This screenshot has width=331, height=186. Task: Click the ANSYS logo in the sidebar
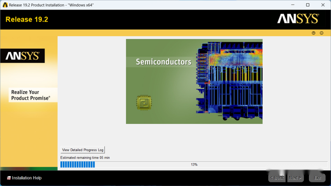(22, 55)
